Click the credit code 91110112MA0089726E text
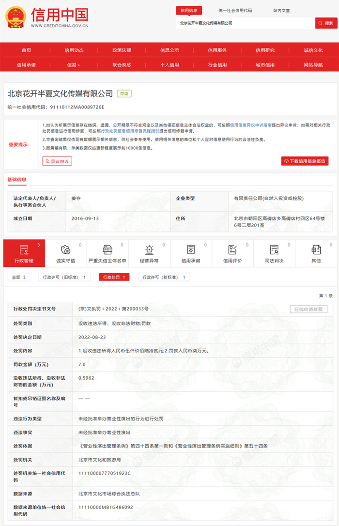The width and height of the screenshot is (339, 526). coord(77,107)
